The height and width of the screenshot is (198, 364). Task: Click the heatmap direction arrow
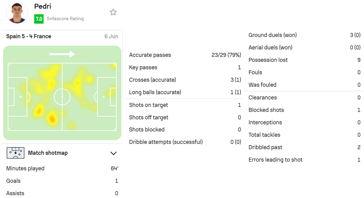pyautogui.click(x=62, y=54)
